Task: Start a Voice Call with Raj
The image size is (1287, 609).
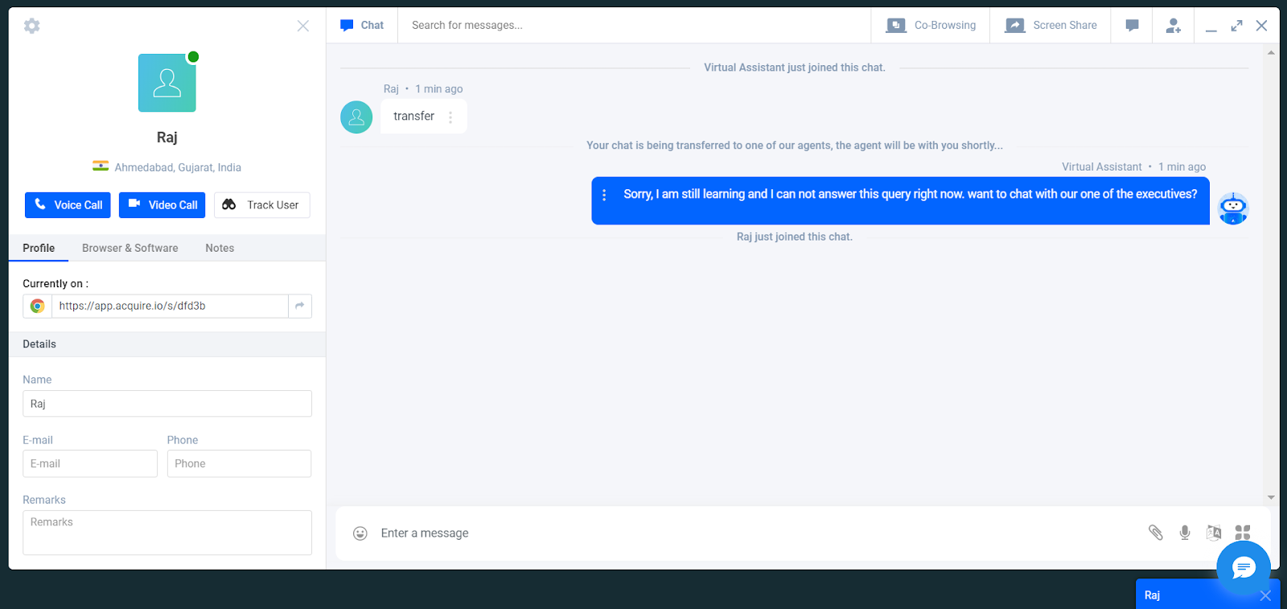Action: pyautogui.click(x=68, y=205)
